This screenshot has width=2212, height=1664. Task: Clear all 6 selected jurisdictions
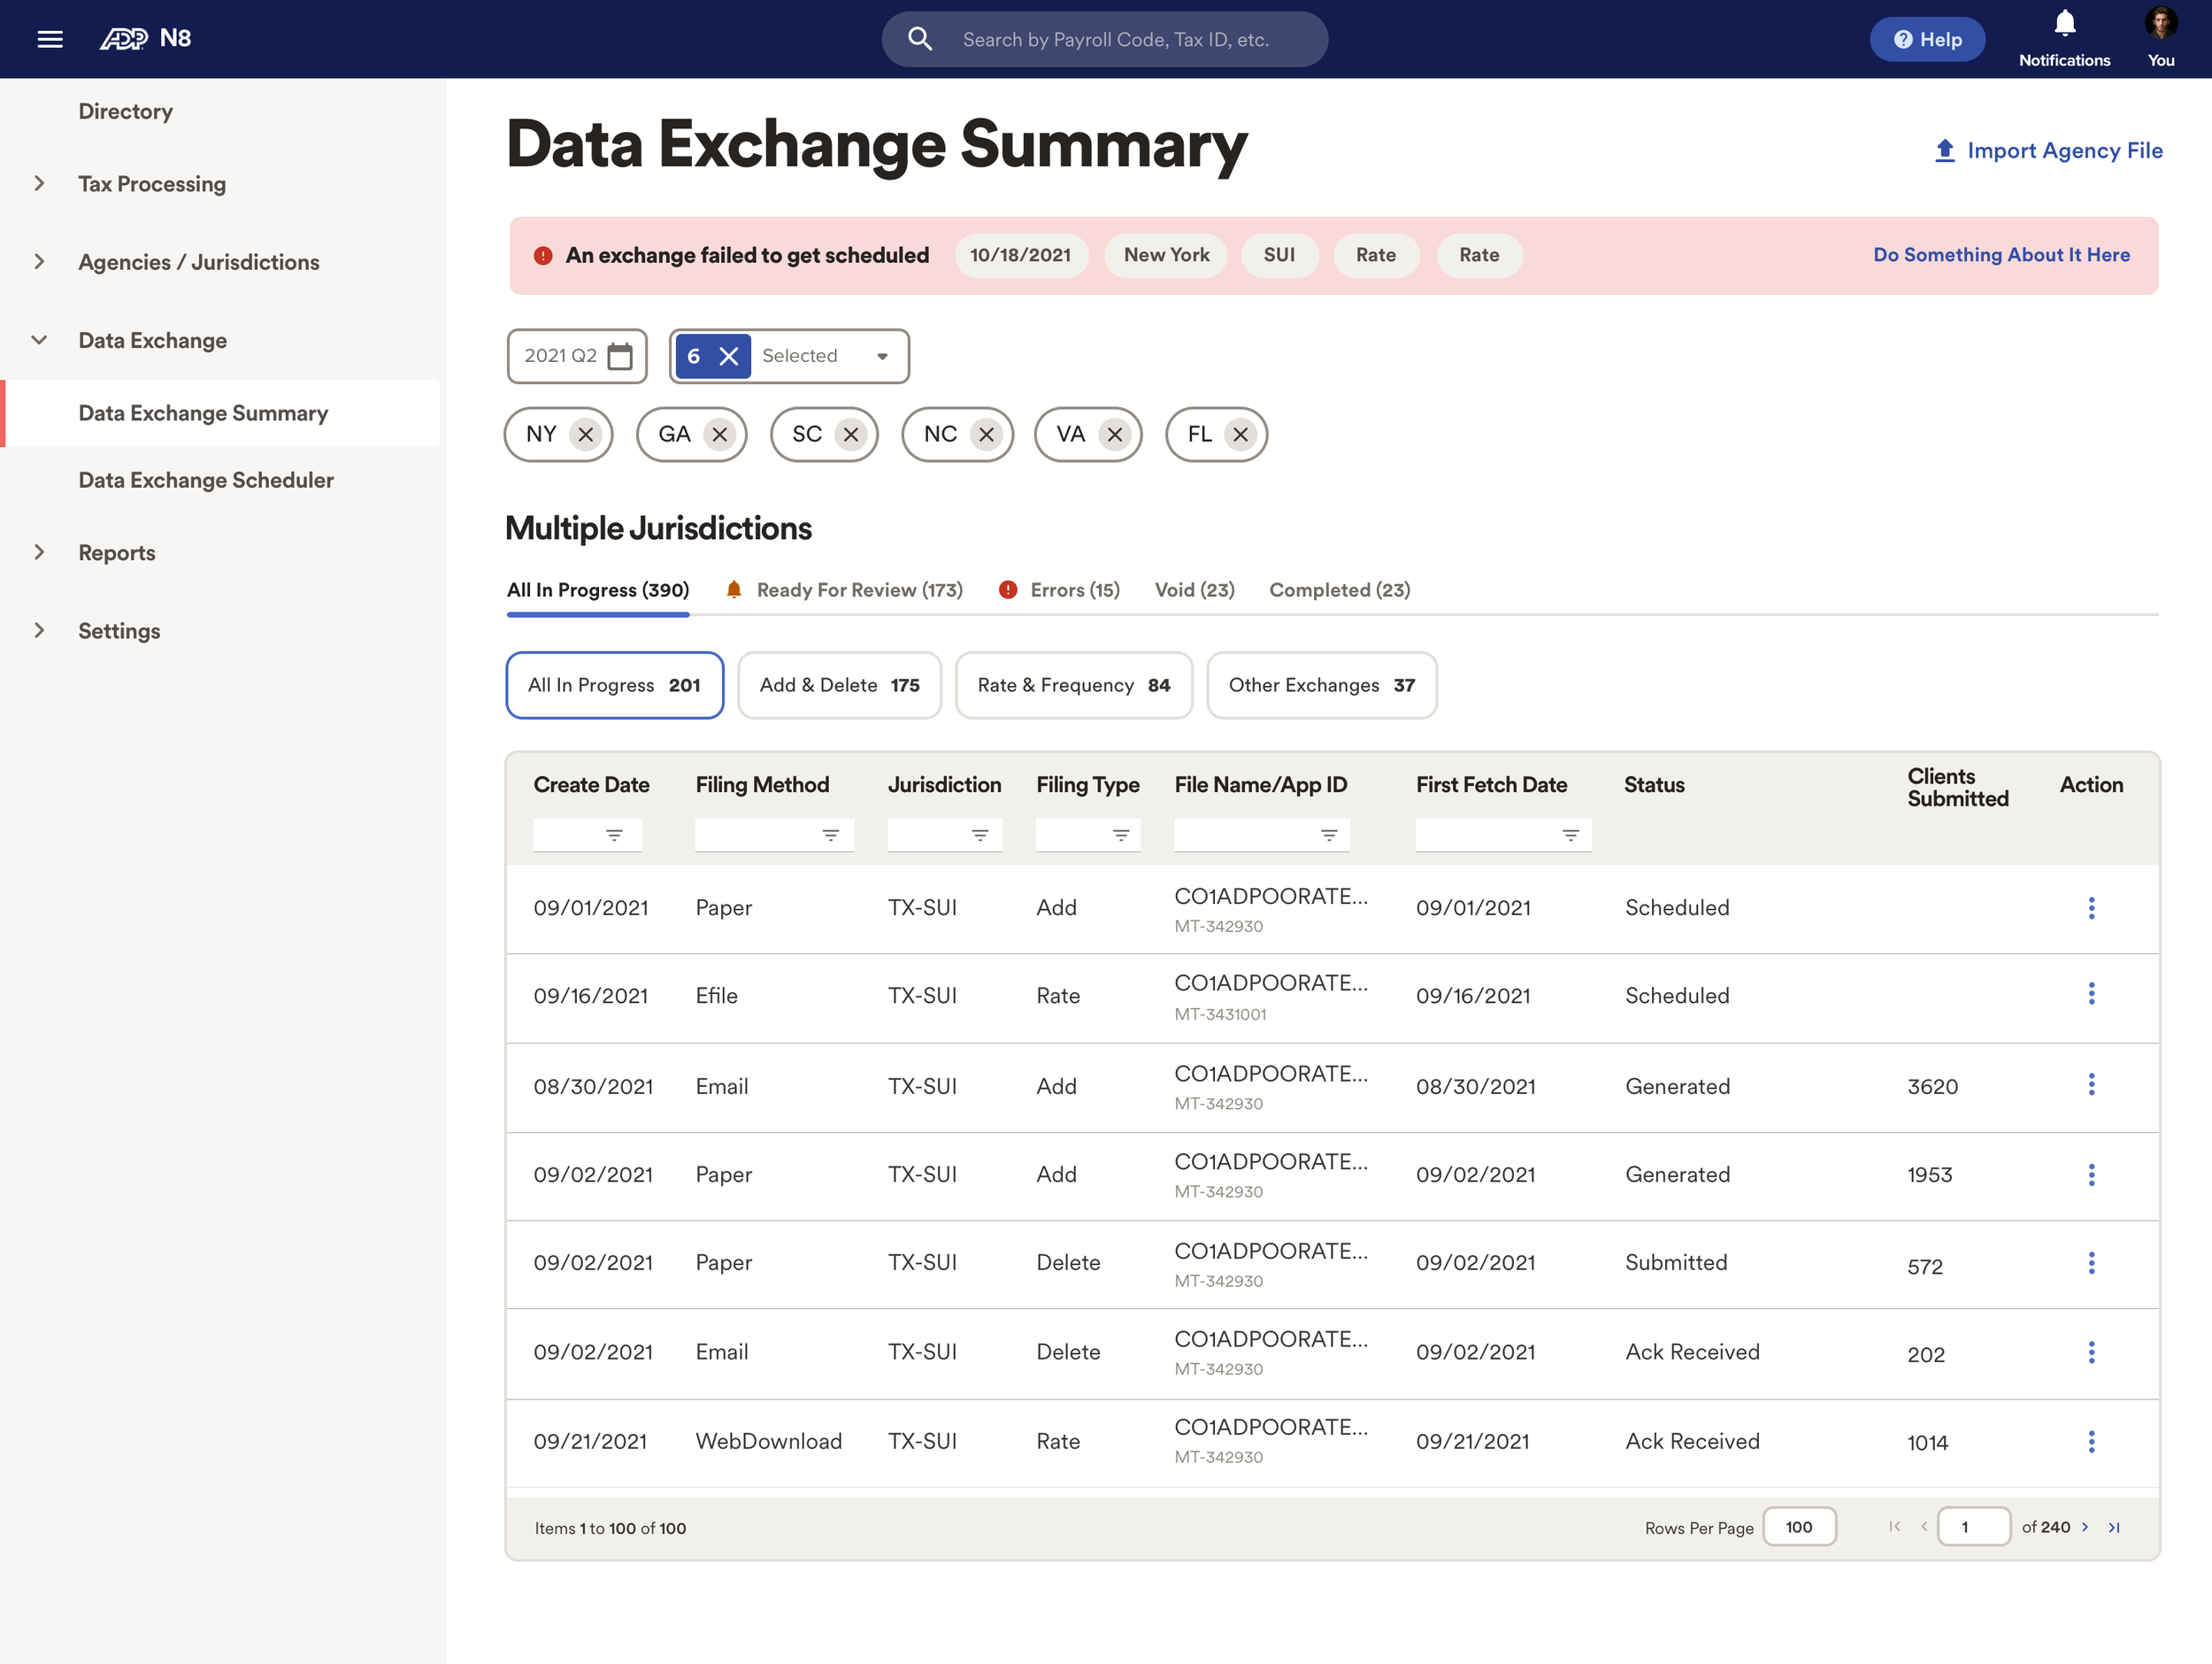point(729,356)
